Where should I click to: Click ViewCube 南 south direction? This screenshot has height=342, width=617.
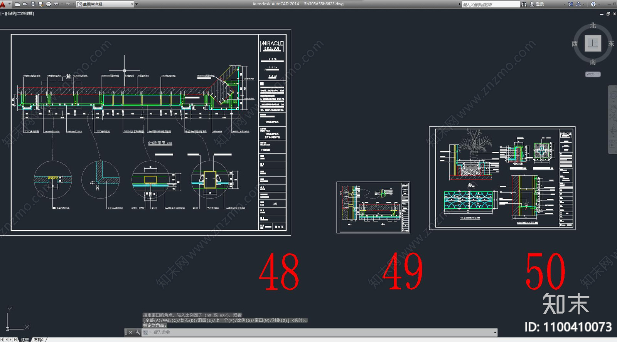coord(593,62)
